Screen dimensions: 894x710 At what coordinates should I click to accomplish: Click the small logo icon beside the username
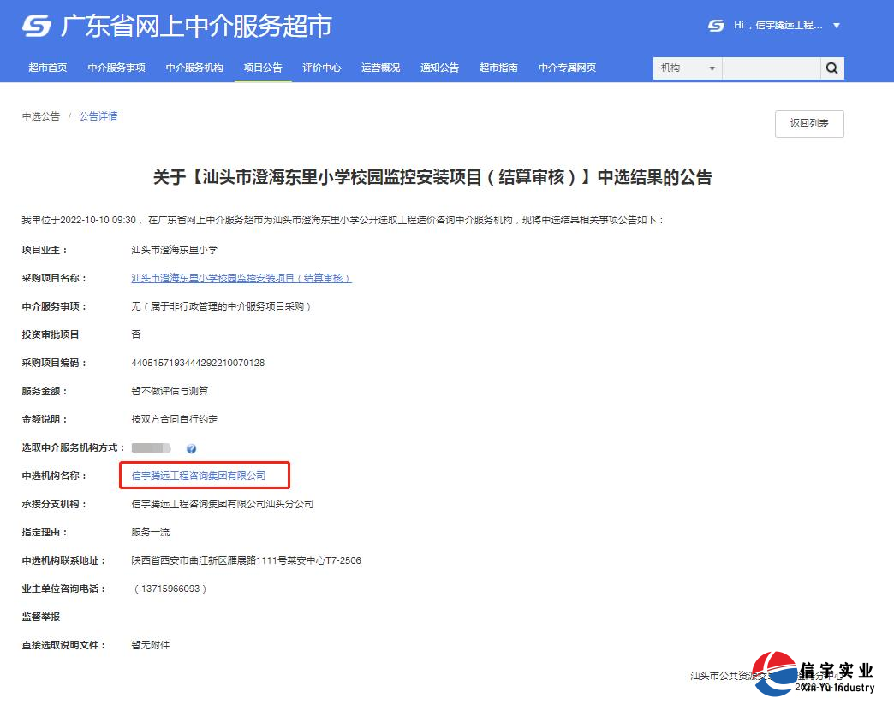[x=716, y=27]
